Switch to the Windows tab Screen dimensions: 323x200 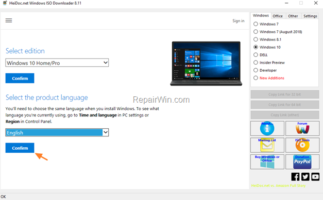pos(261,15)
